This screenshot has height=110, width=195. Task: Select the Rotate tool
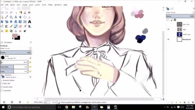coord(2,22)
